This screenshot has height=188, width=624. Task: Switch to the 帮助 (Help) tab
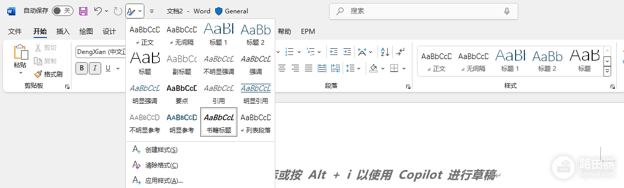click(x=285, y=31)
